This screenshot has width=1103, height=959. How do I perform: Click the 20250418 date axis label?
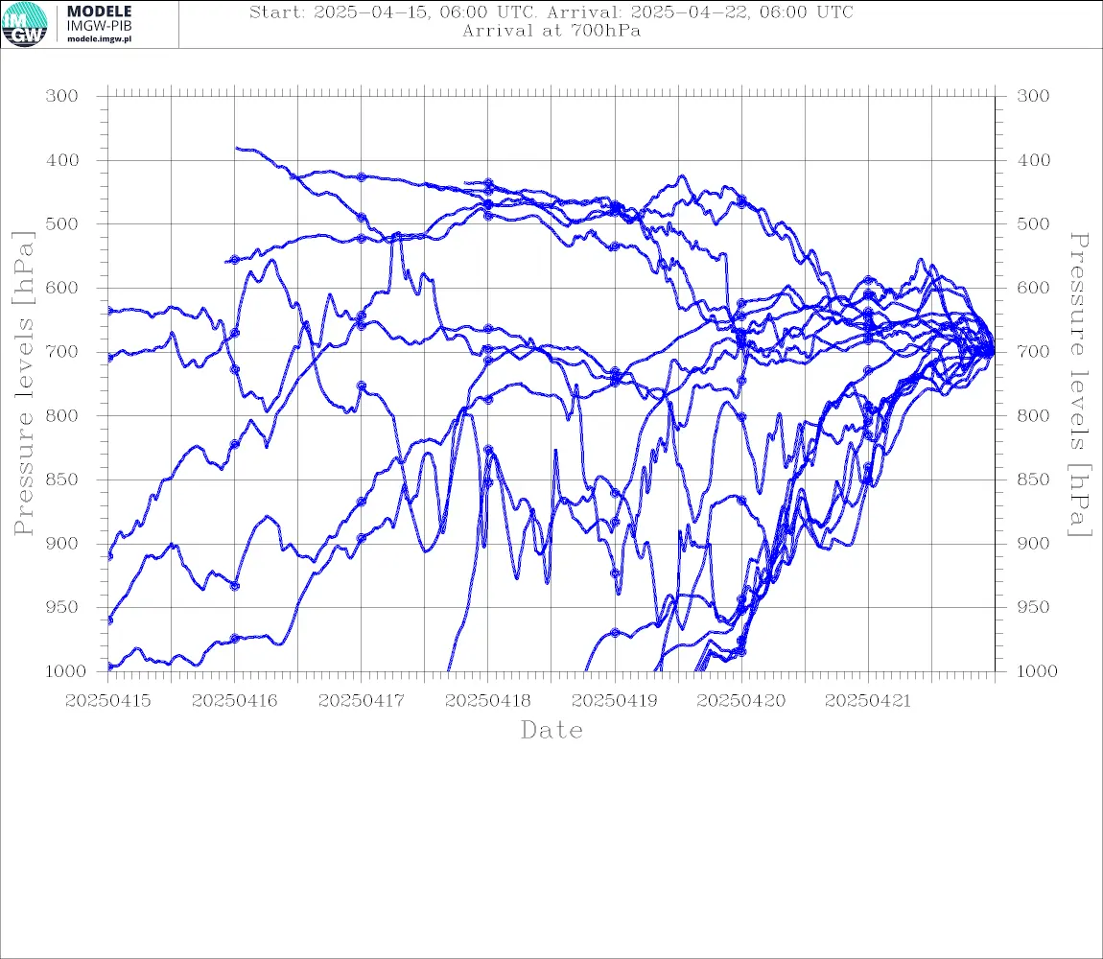[487, 701]
